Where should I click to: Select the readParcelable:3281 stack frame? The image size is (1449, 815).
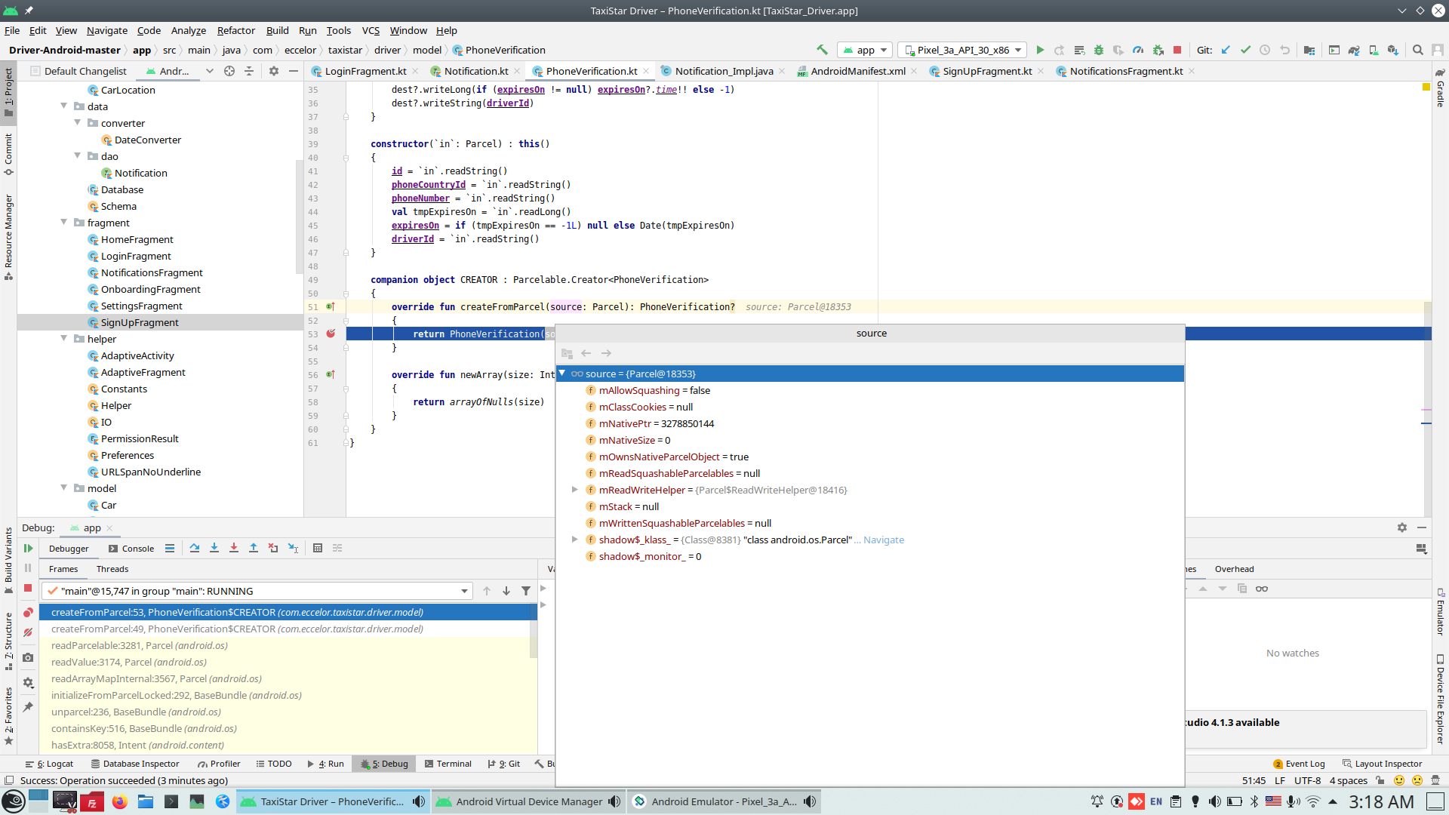point(139,646)
